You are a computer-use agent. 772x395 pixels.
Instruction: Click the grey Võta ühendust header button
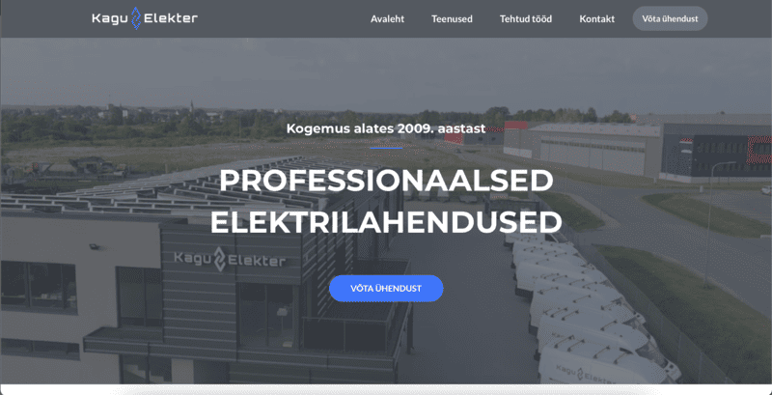[670, 18]
